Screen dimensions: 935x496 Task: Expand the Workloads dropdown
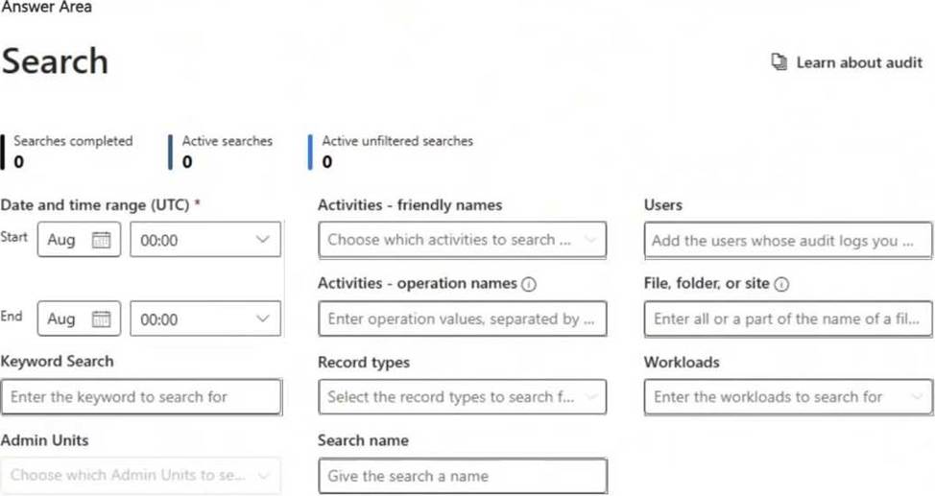(x=788, y=396)
